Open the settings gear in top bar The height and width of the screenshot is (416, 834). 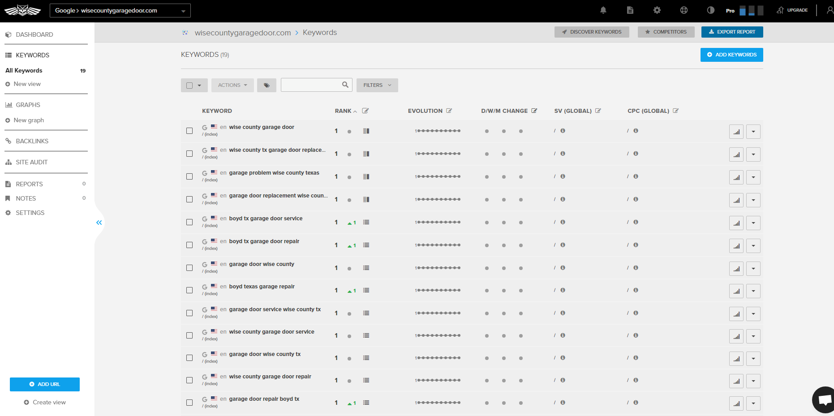[x=657, y=10]
